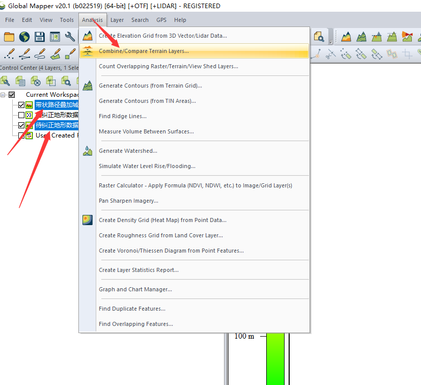Choose Generate Contours (from Terrain Grid)
This screenshot has height=385, width=421.
point(194,86)
